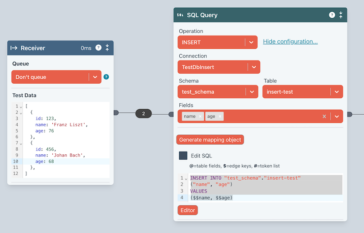Click the help icon in SQL Query header
364x233 pixels.
click(332, 15)
